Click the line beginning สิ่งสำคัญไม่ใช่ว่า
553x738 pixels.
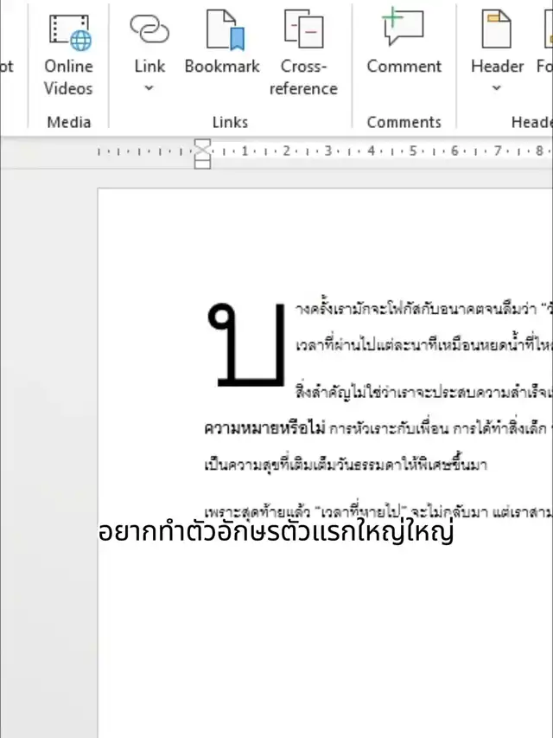(415, 390)
